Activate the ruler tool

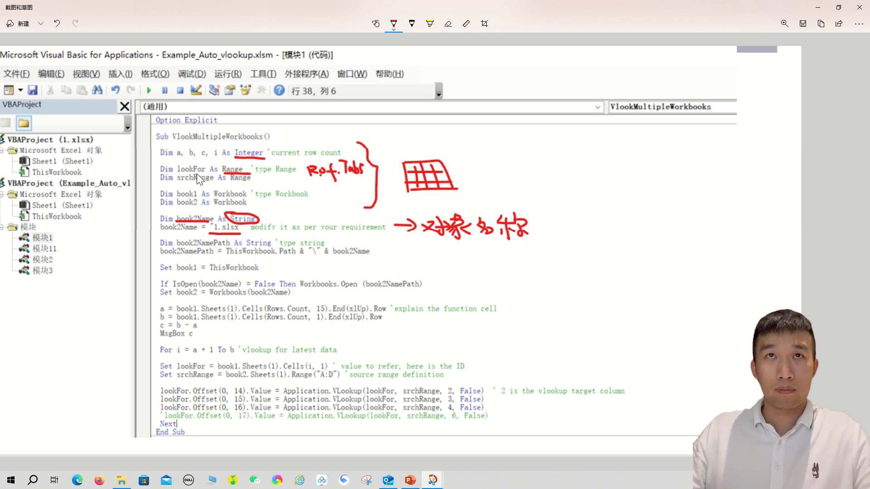click(466, 24)
